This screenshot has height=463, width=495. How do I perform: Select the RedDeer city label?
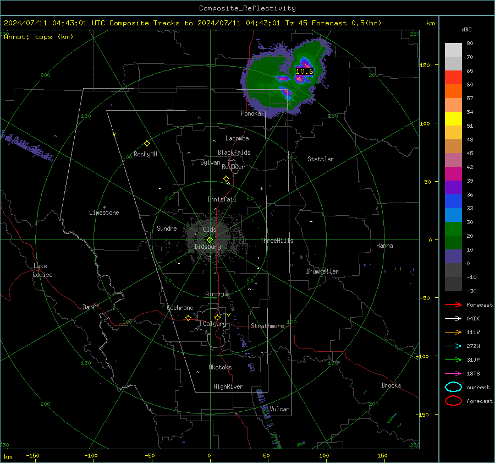(233, 167)
